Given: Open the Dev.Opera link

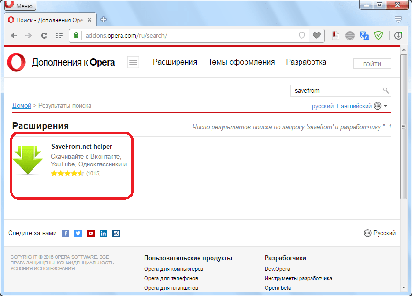Looking at the screenshot, I should click(277, 269).
